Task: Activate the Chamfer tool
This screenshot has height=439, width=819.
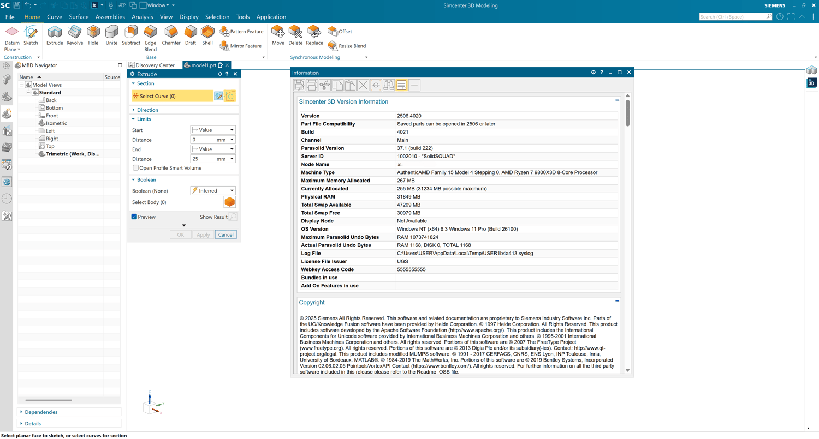Action: [x=171, y=35]
